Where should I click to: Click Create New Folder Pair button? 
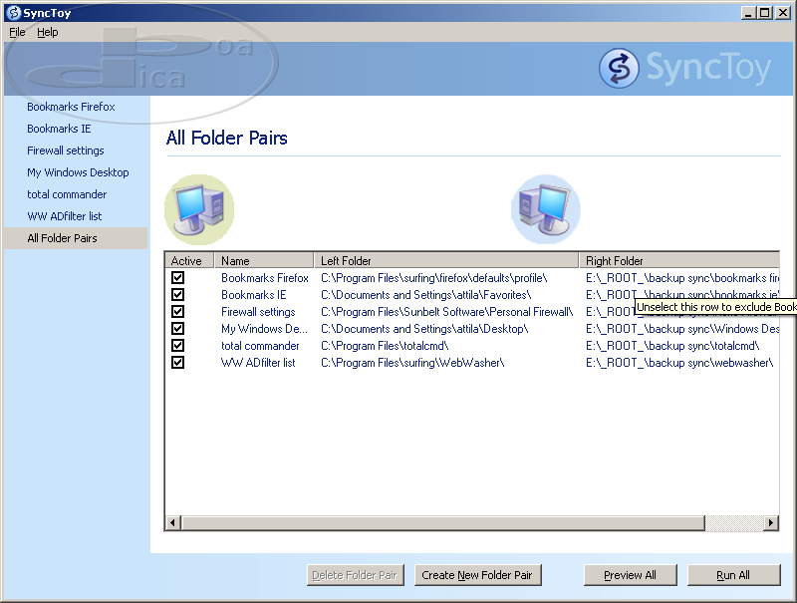pyautogui.click(x=477, y=575)
